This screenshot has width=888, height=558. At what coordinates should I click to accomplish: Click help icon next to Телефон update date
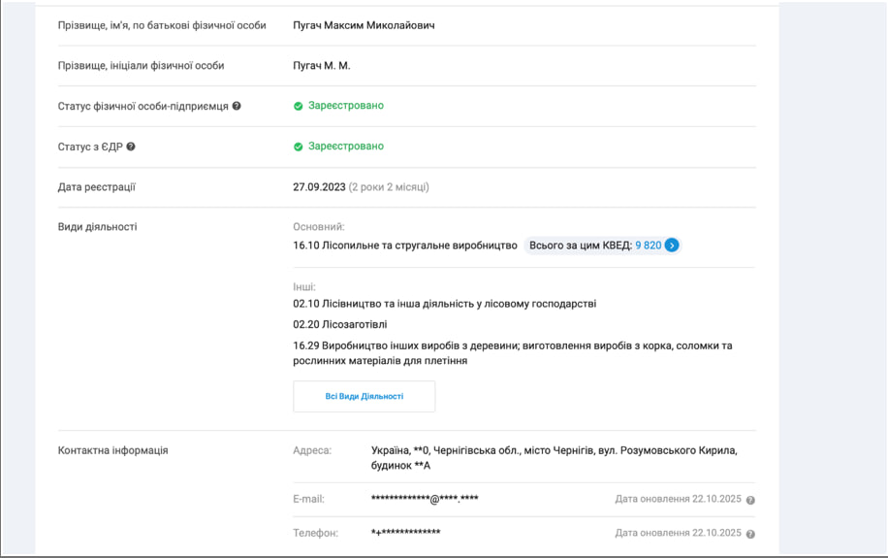(750, 534)
